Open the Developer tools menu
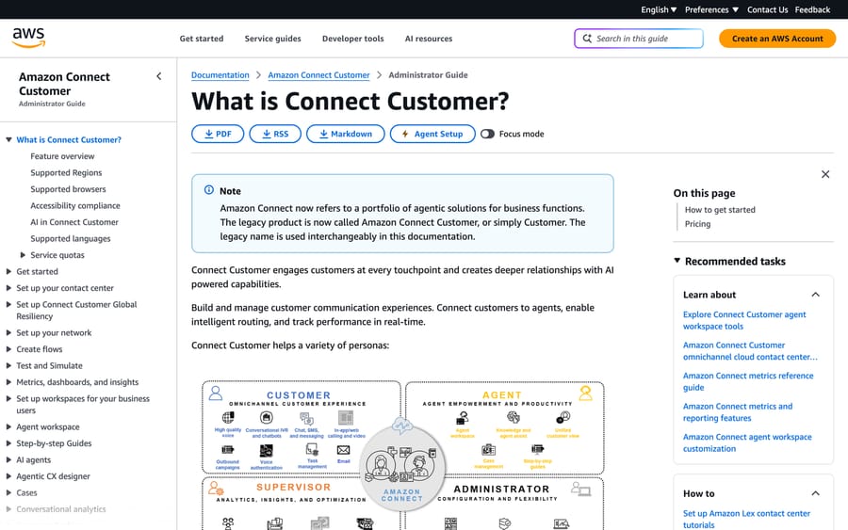This screenshot has height=530, width=848. (352, 39)
